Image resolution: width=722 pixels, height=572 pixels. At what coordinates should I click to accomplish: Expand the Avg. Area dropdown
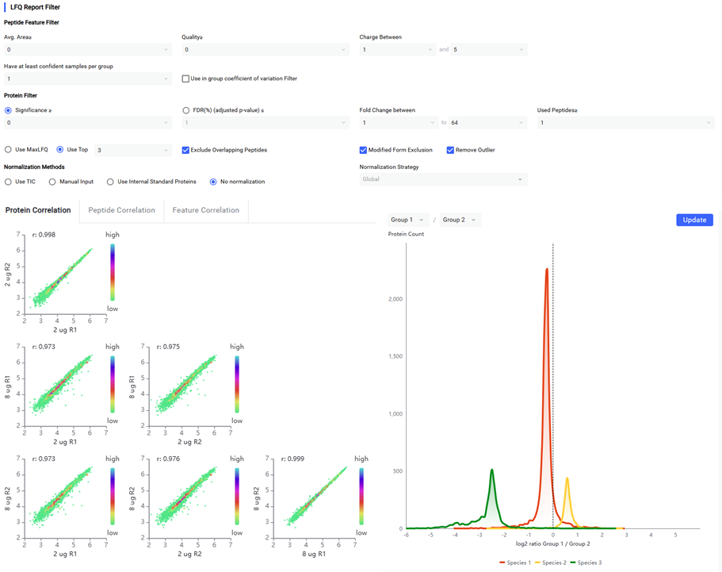[87, 50]
